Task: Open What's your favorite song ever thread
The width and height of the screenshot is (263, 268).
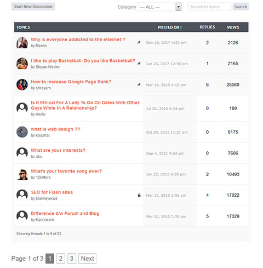Action: tap(66, 171)
